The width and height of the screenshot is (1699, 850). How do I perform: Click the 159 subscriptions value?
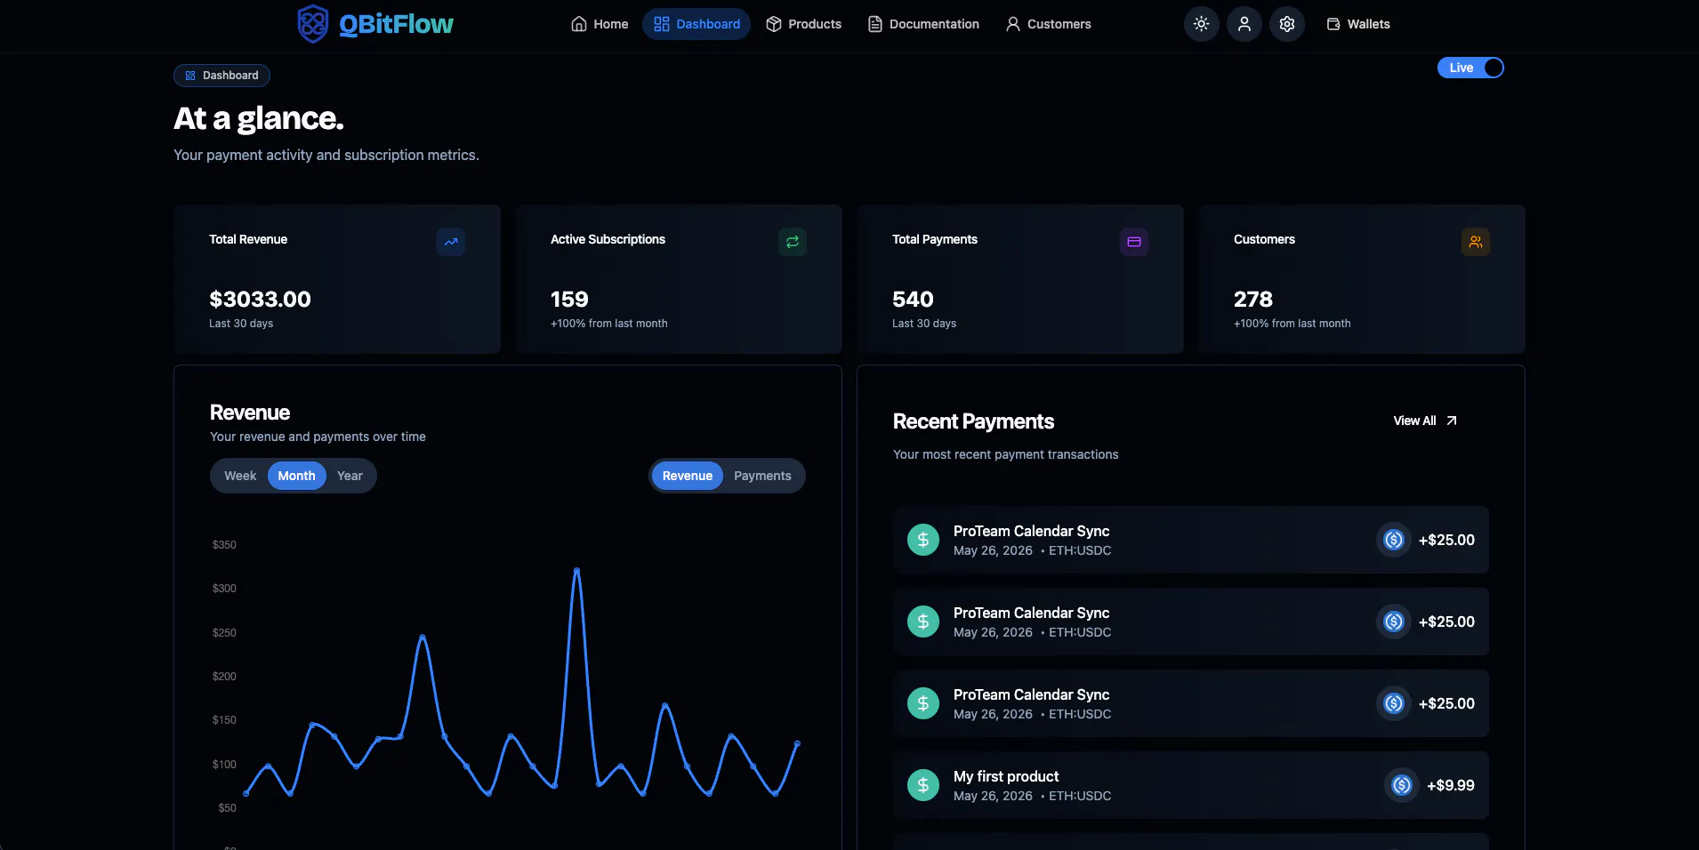point(569,300)
